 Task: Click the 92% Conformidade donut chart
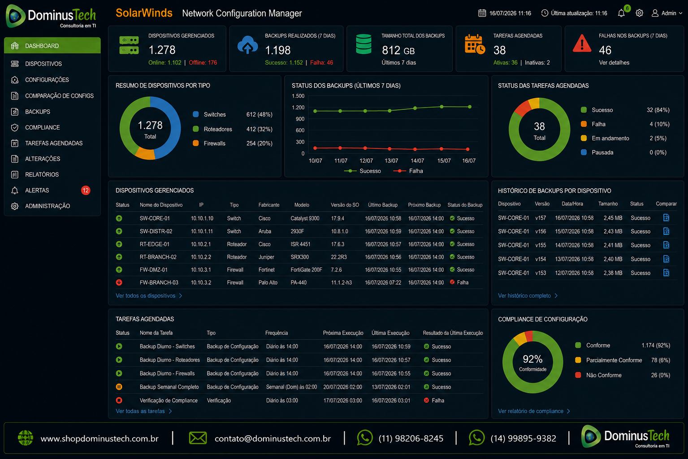point(532,362)
